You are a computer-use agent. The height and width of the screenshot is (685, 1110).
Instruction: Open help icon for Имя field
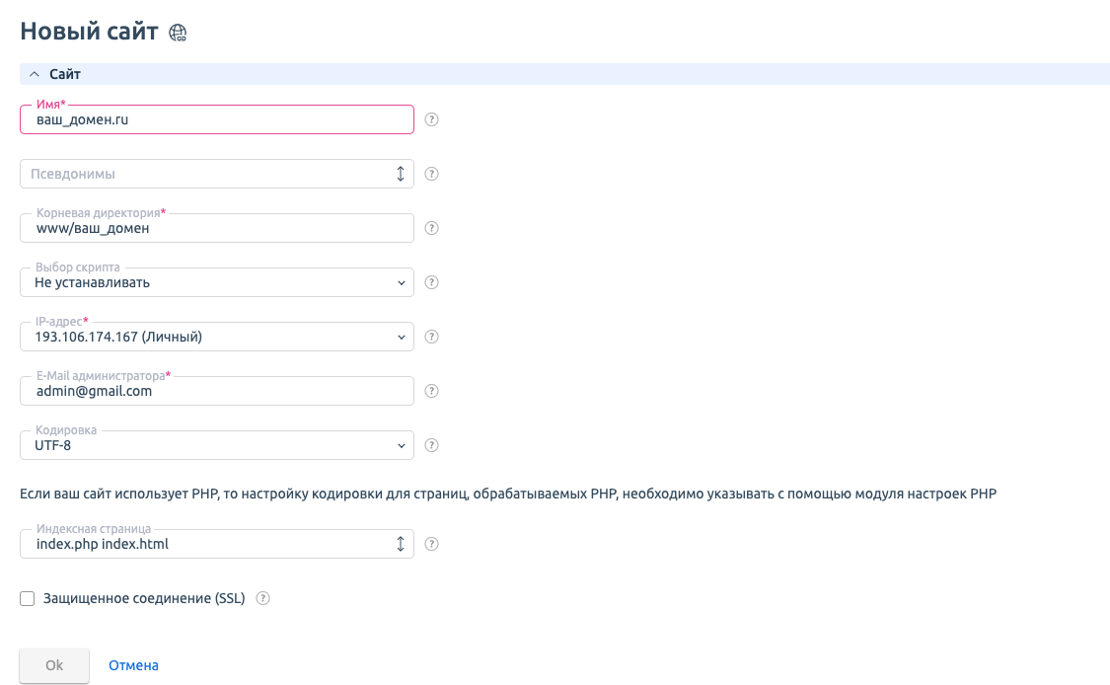pos(431,119)
